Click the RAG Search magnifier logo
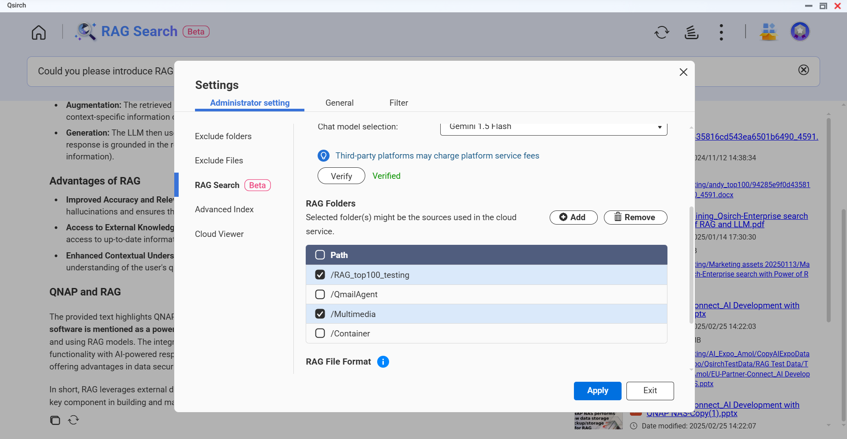 [86, 32]
